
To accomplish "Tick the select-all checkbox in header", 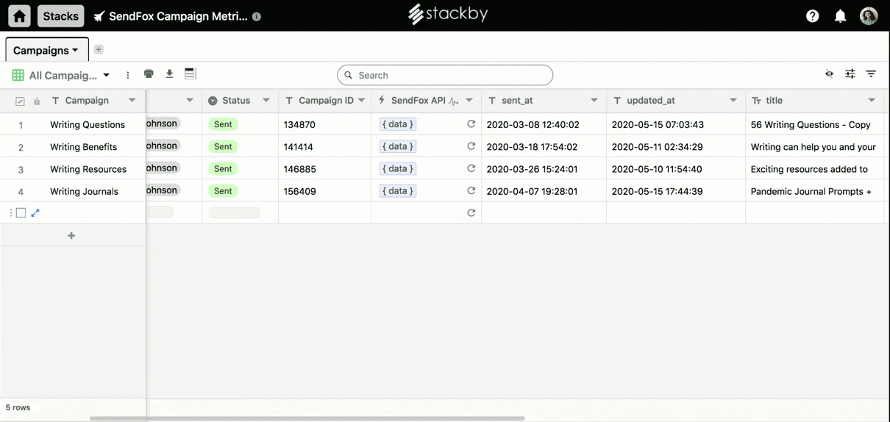I will point(20,101).
